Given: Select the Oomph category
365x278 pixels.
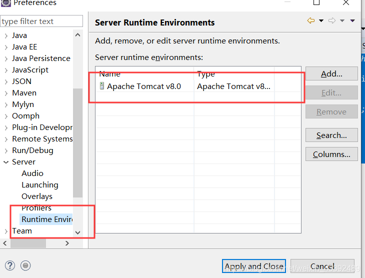Looking at the screenshot, I should (x=25, y=116).
